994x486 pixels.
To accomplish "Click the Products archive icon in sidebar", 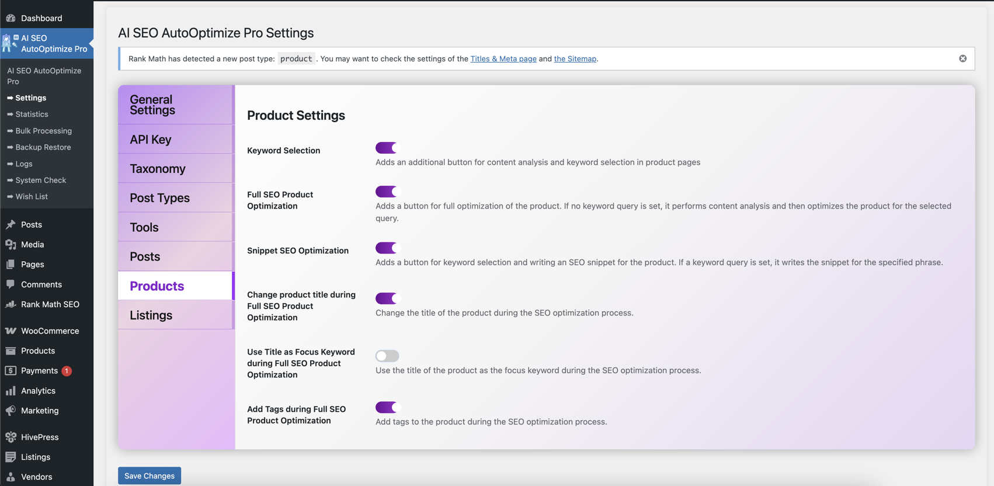I will tap(11, 350).
